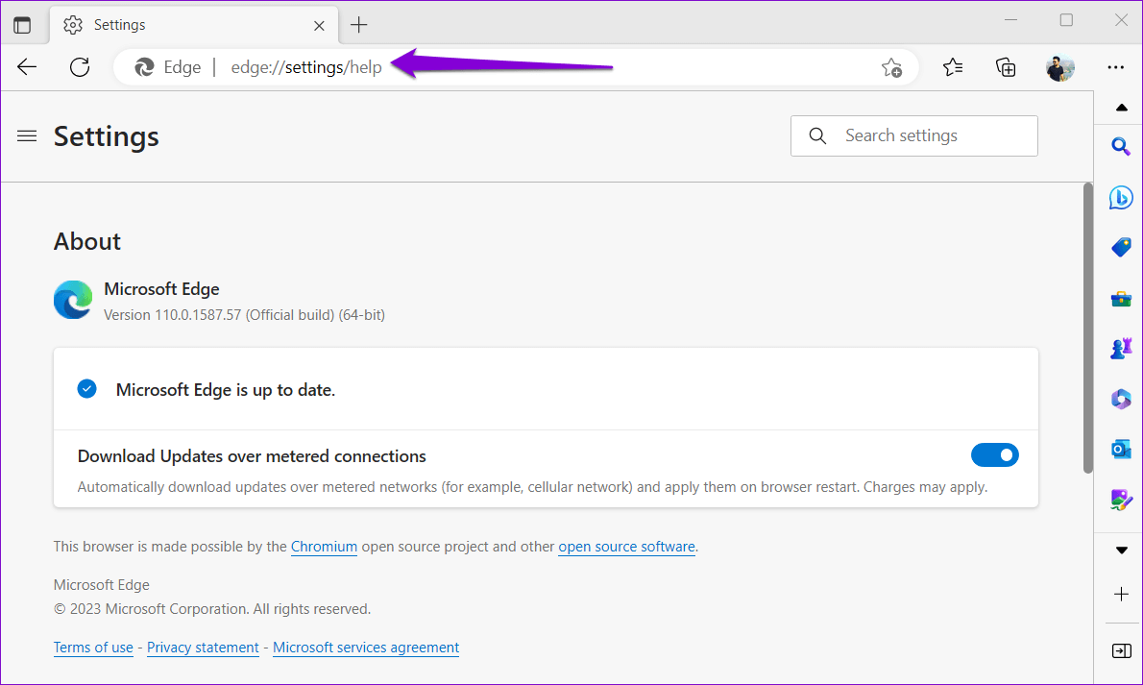Open the profile avatar
This screenshot has width=1143, height=685.
pyautogui.click(x=1059, y=67)
